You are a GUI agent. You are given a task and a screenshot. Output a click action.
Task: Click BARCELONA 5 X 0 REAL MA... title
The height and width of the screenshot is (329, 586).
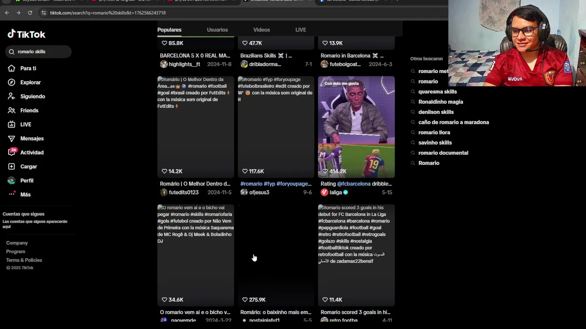point(195,56)
